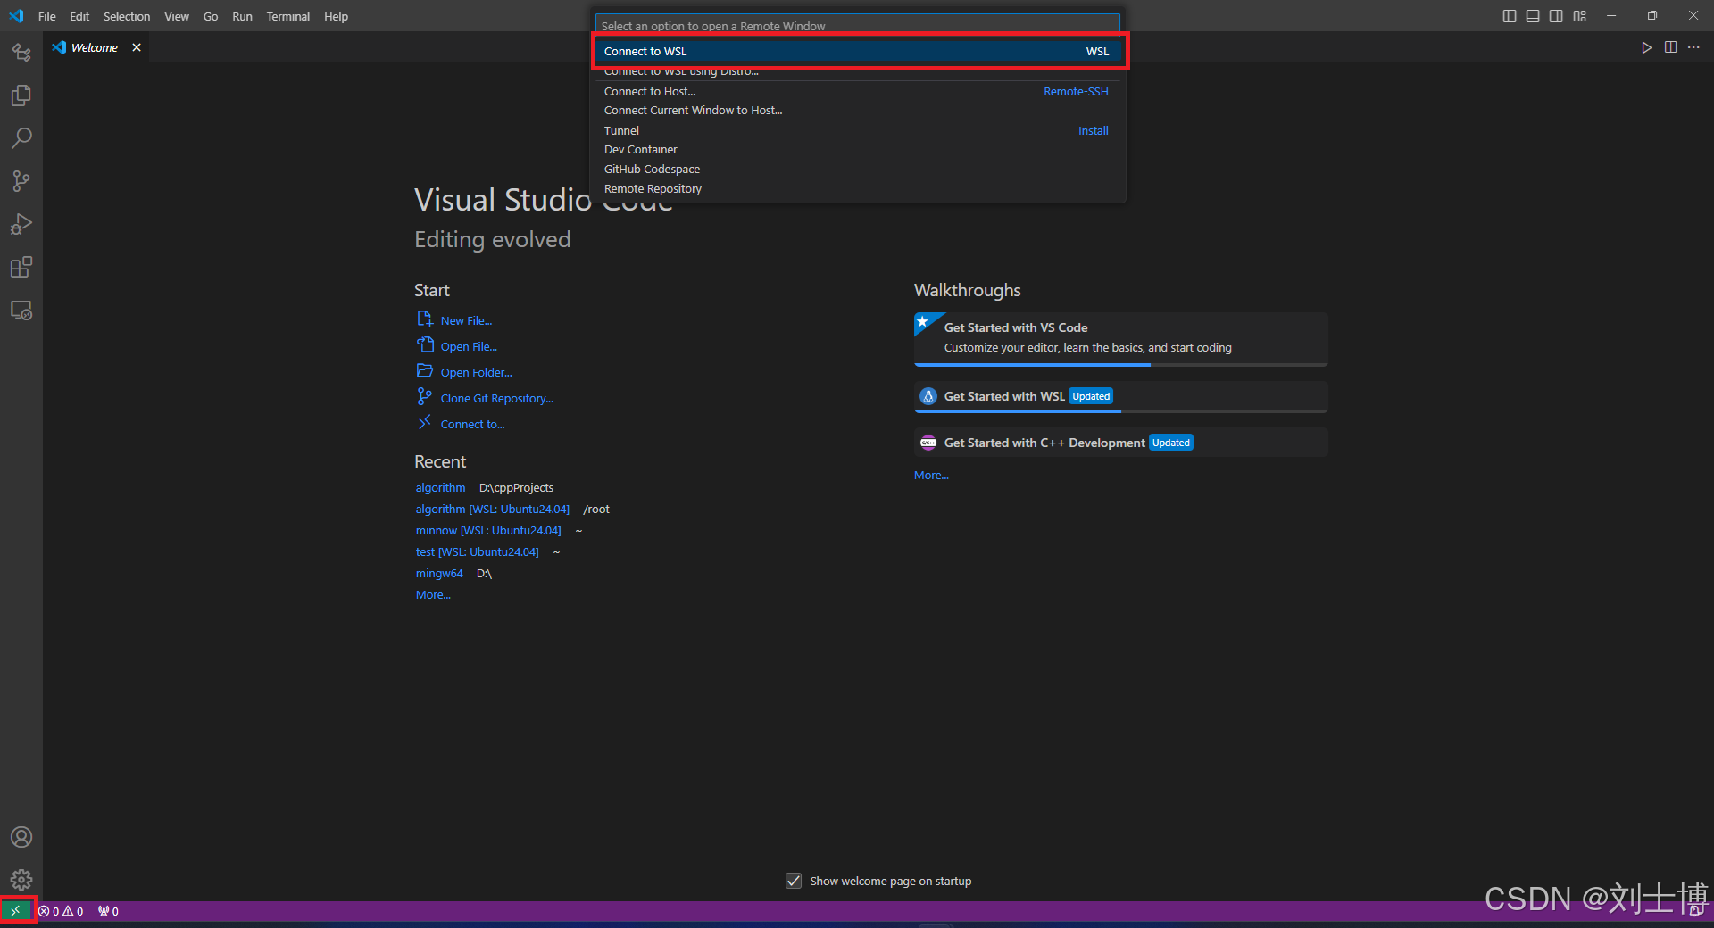This screenshot has width=1714, height=928.
Task: Click the Clone Git Repository... link
Action: coord(496,398)
